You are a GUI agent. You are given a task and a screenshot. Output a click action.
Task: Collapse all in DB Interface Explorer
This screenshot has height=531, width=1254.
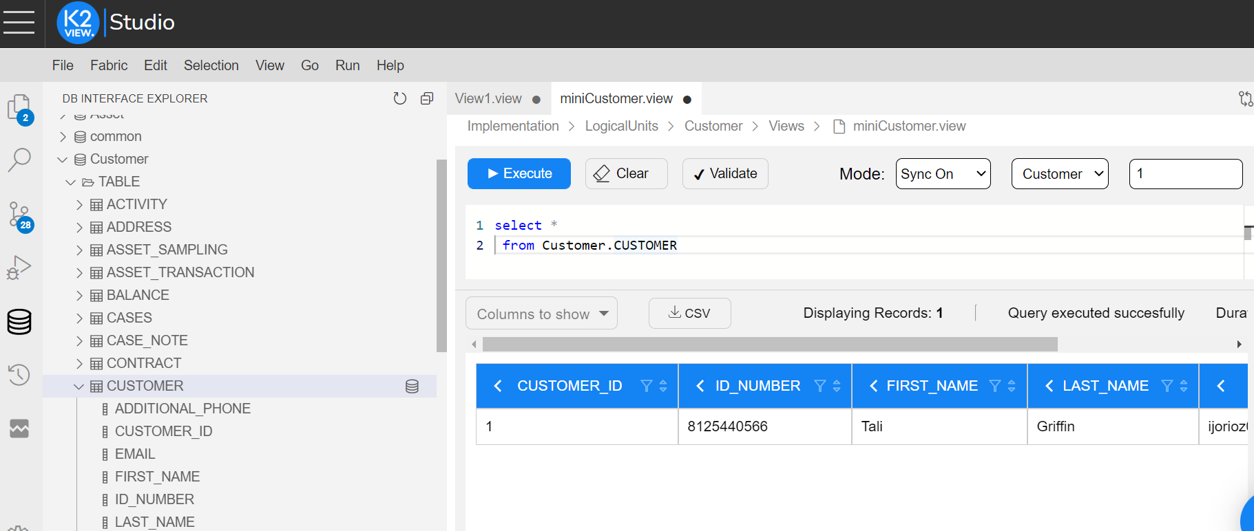click(427, 98)
